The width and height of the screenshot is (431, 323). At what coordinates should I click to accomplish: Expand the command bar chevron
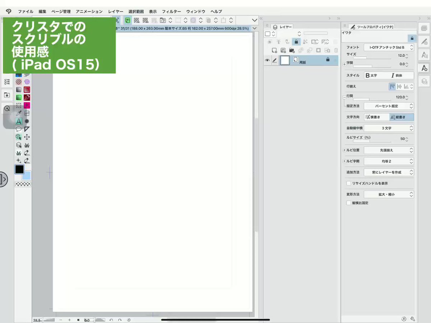click(x=255, y=20)
